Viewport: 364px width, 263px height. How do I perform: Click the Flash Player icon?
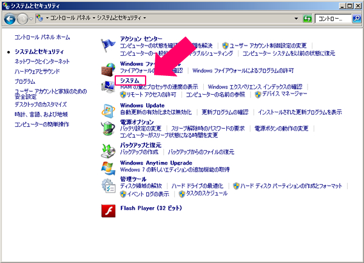pos(108,208)
